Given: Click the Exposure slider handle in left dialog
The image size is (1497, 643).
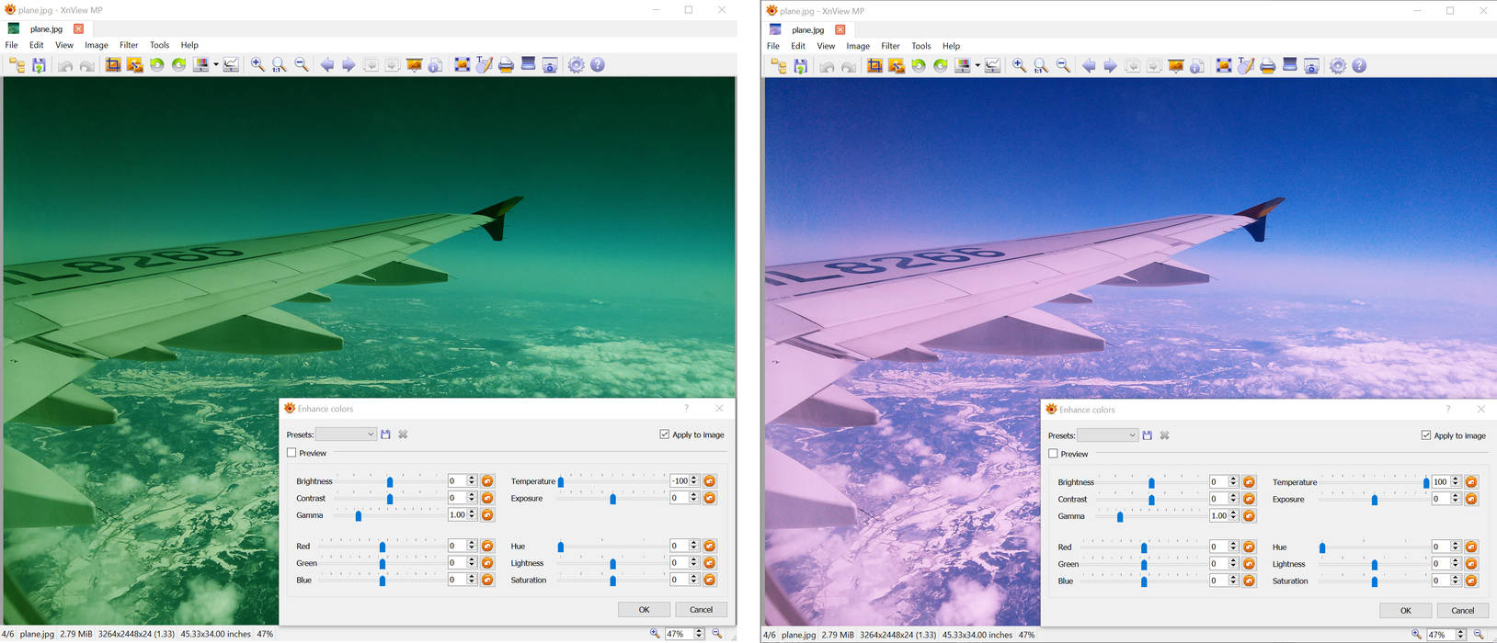Looking at the screenshot, I should (x=613, y=499).
